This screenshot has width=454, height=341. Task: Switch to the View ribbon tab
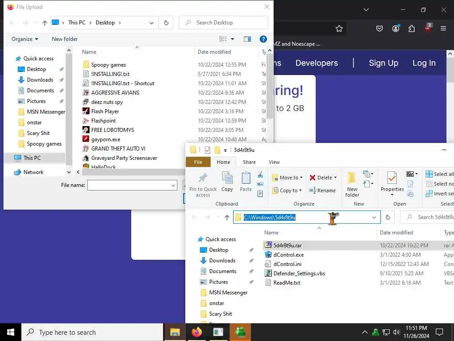click(x=274, y=162)
